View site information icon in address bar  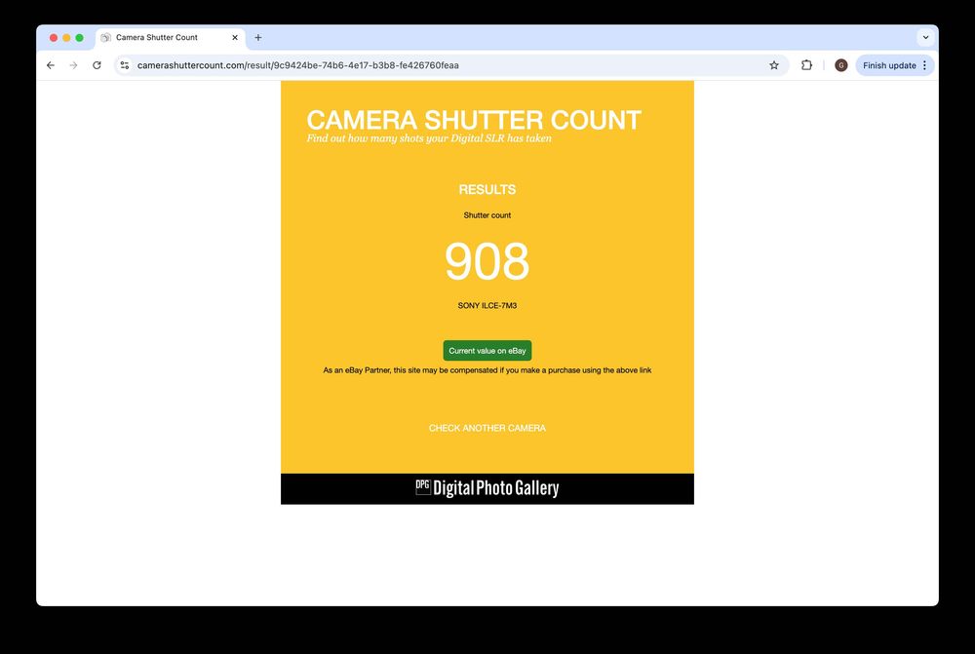(125, 65)
